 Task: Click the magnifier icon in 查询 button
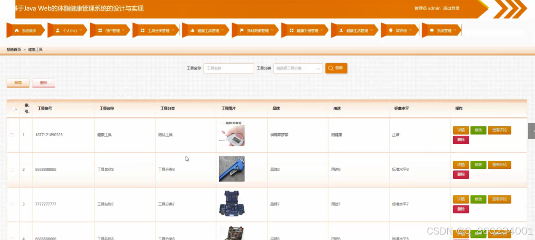pos(331,68)
